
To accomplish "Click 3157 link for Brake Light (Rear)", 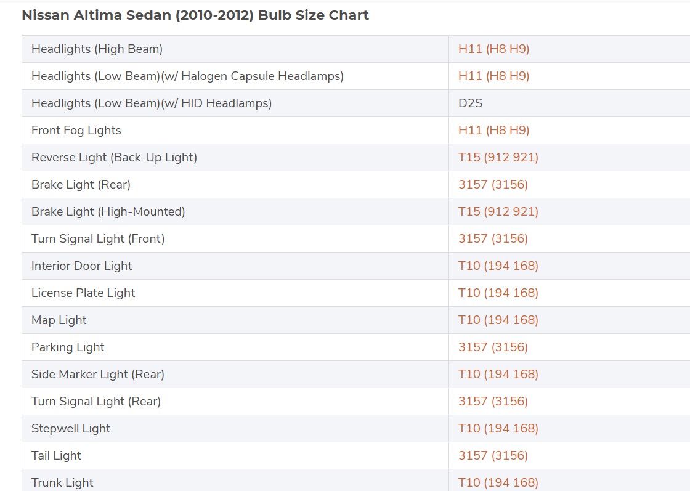I will coord(493,185).
